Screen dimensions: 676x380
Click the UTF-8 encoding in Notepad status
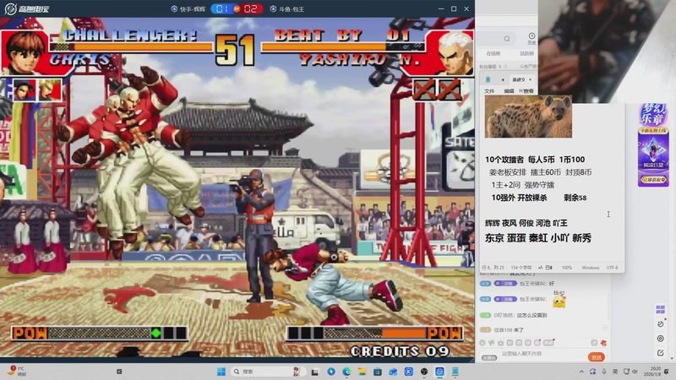tap(612, 268)
